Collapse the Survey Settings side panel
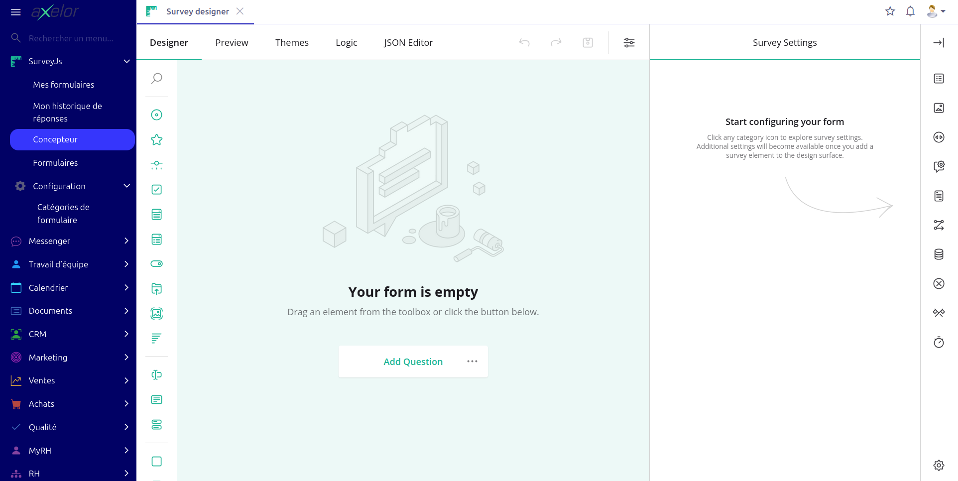The image size is (958, 481). pyautogui.click(x=939, y=43)
